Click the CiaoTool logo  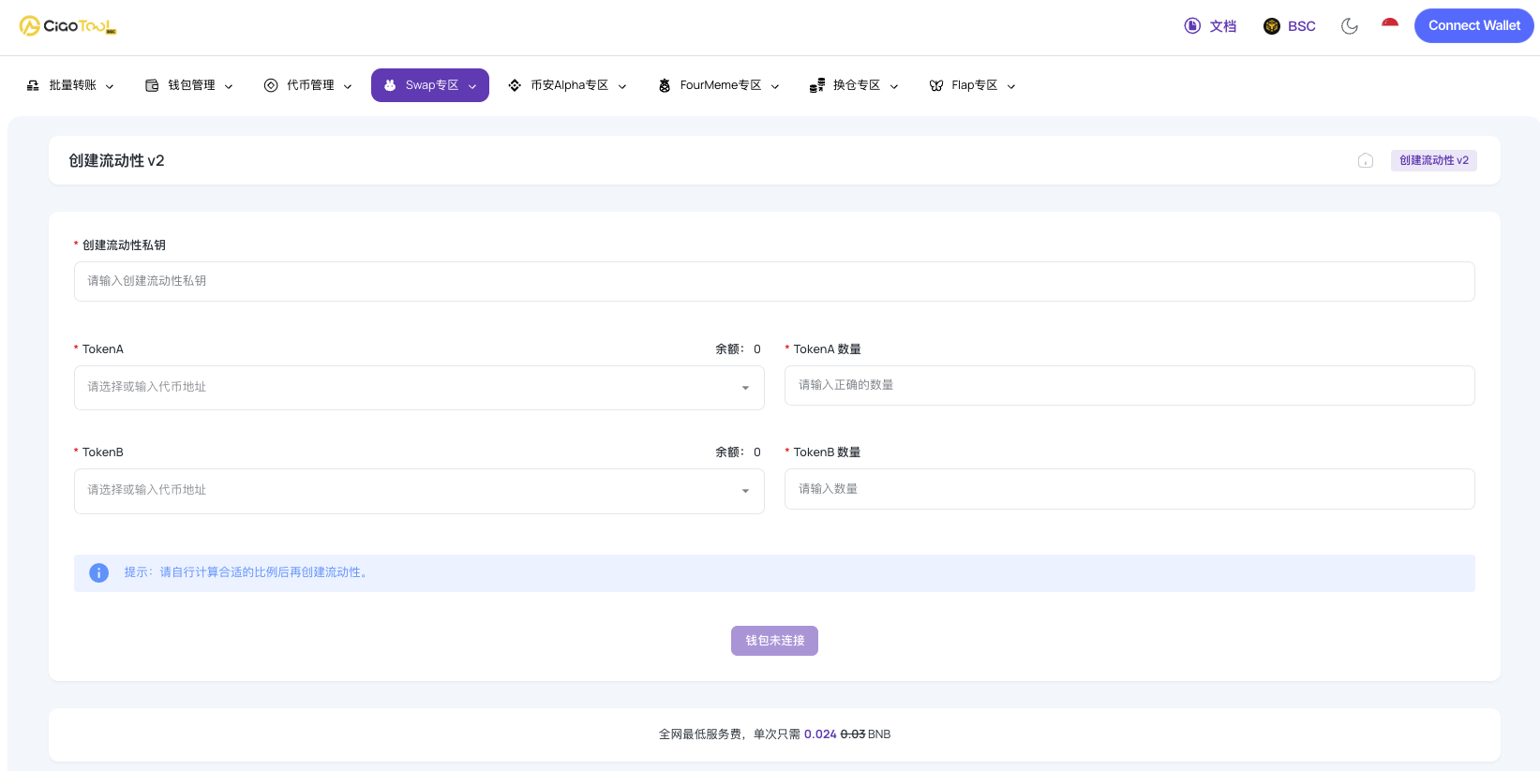[x=67, y=26]
